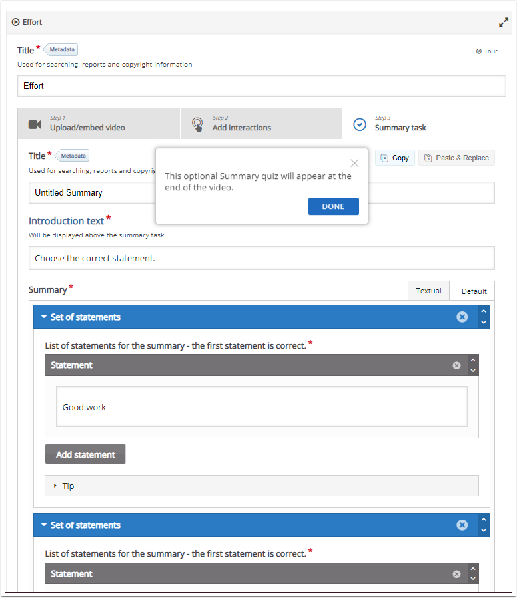The width and height of the screenshot is (517, 598).
Task: Collapse the first Set of statements
Action: [44, 317]
